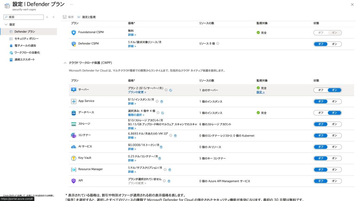Screen dimensions: 356x201
Task: Click the info icon beside サーバー plan price
Action: (x=166, y=90)
